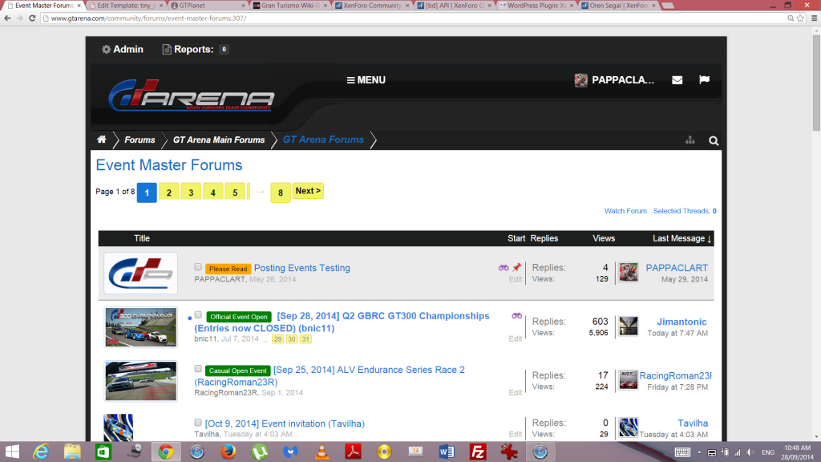Open the ALV Endurance Series Race 2 thread
Image resolution: width=821 pixels, height=462 pixels.
369,370
